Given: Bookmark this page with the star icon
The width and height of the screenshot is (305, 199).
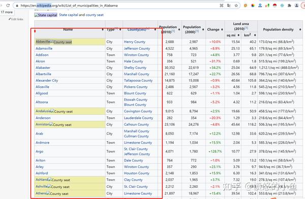Looking at the screenshot, I should click(236, 6).
